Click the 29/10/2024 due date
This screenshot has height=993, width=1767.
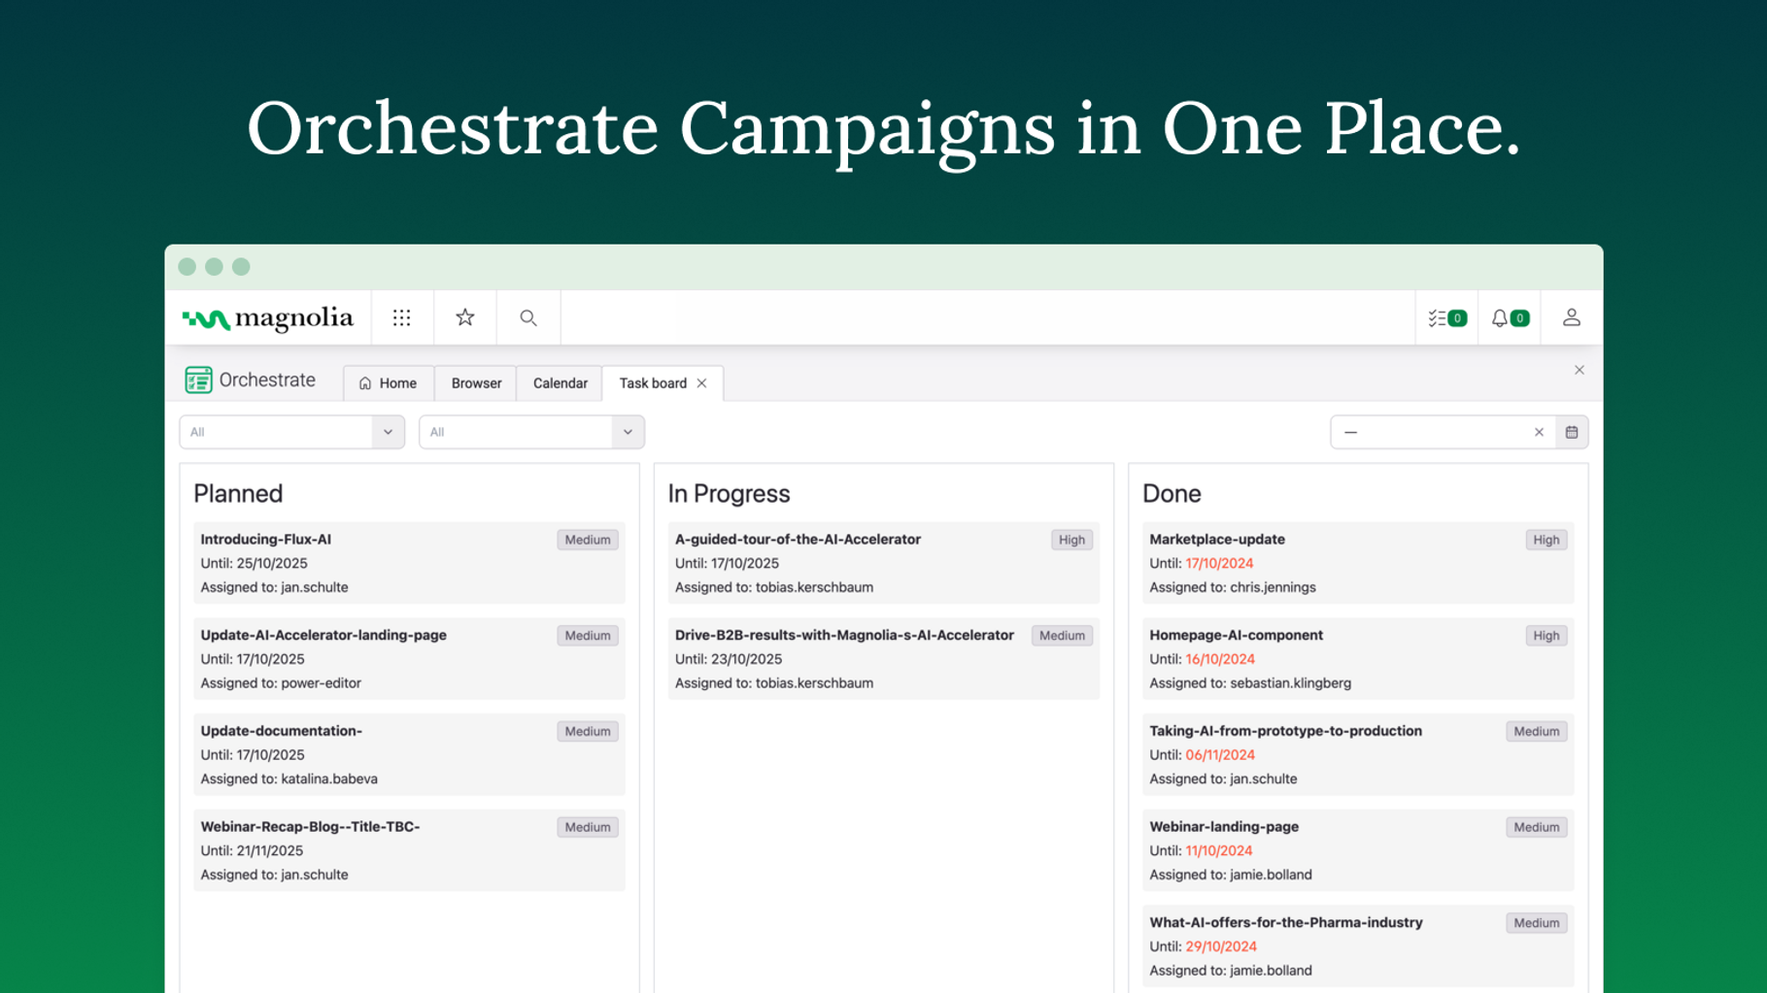[x=1221, y=946]
